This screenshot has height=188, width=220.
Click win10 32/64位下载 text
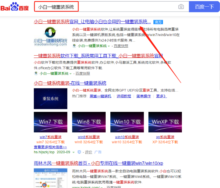[127, 142]
